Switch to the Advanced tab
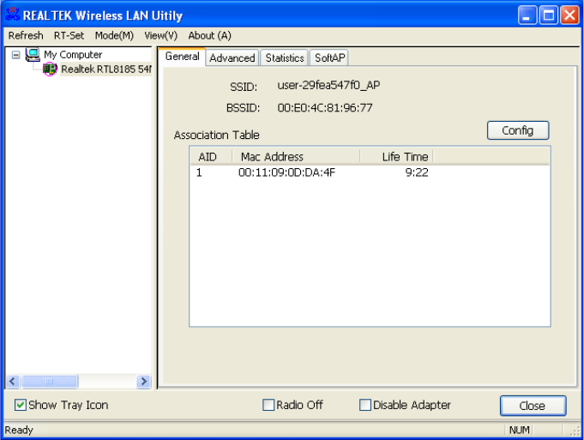Image resolution: width=584 pixels, height=440 pixels. 232,58
